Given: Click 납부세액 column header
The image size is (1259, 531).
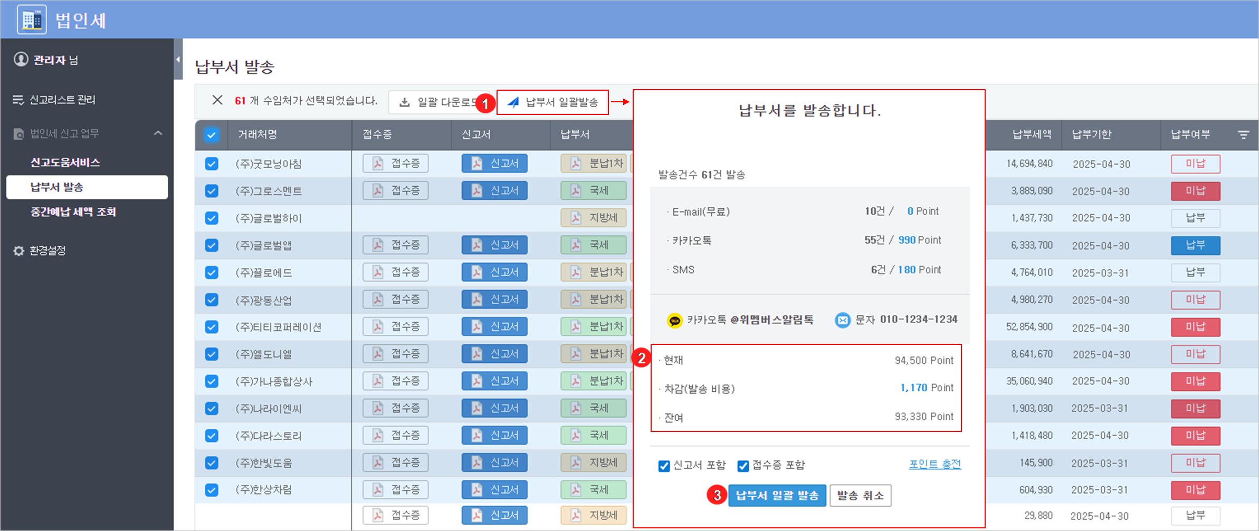Looking at the screenshot, I should 1032,134.
